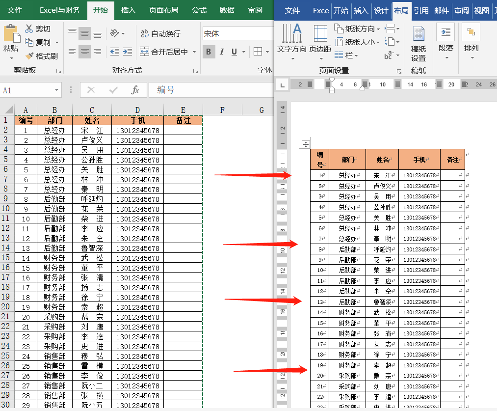The height and width of the screenshot is (411, 497).
Task: Click the checkmark confirm icon in the formula bar
Action: click(x=113, y=90)
